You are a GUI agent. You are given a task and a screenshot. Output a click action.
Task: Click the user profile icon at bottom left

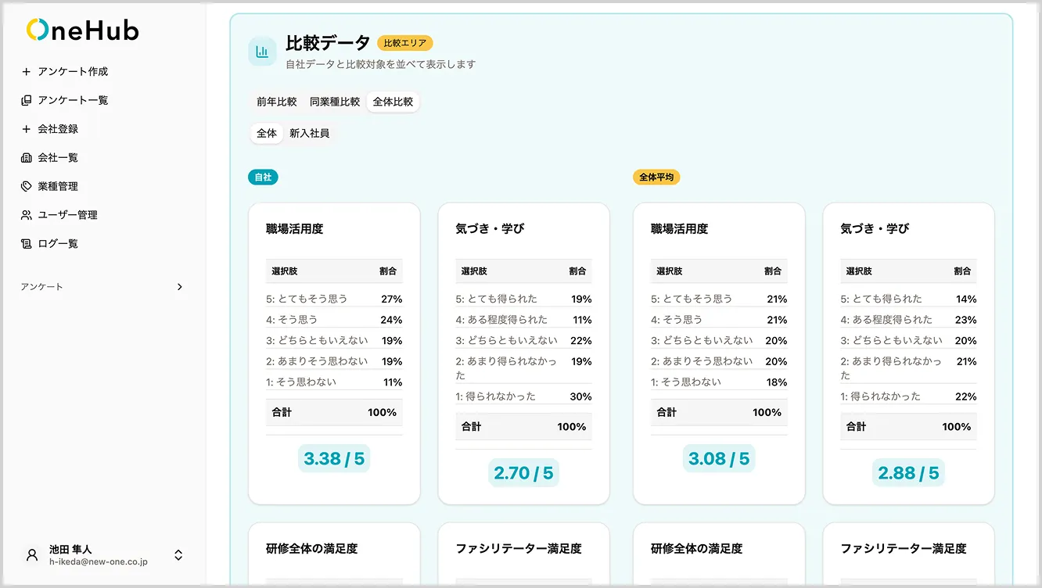[x=31, y=554]
